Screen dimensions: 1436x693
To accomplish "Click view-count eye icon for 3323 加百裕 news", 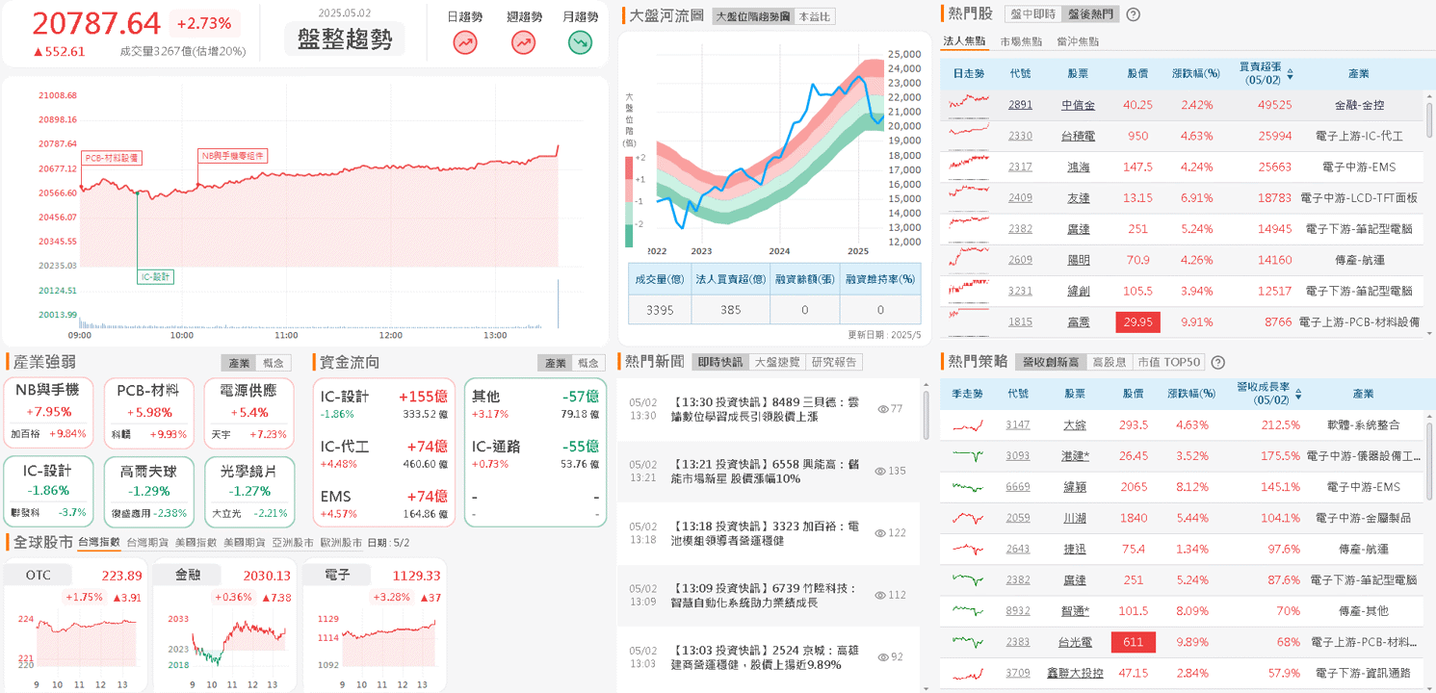I will click(880, 532).
